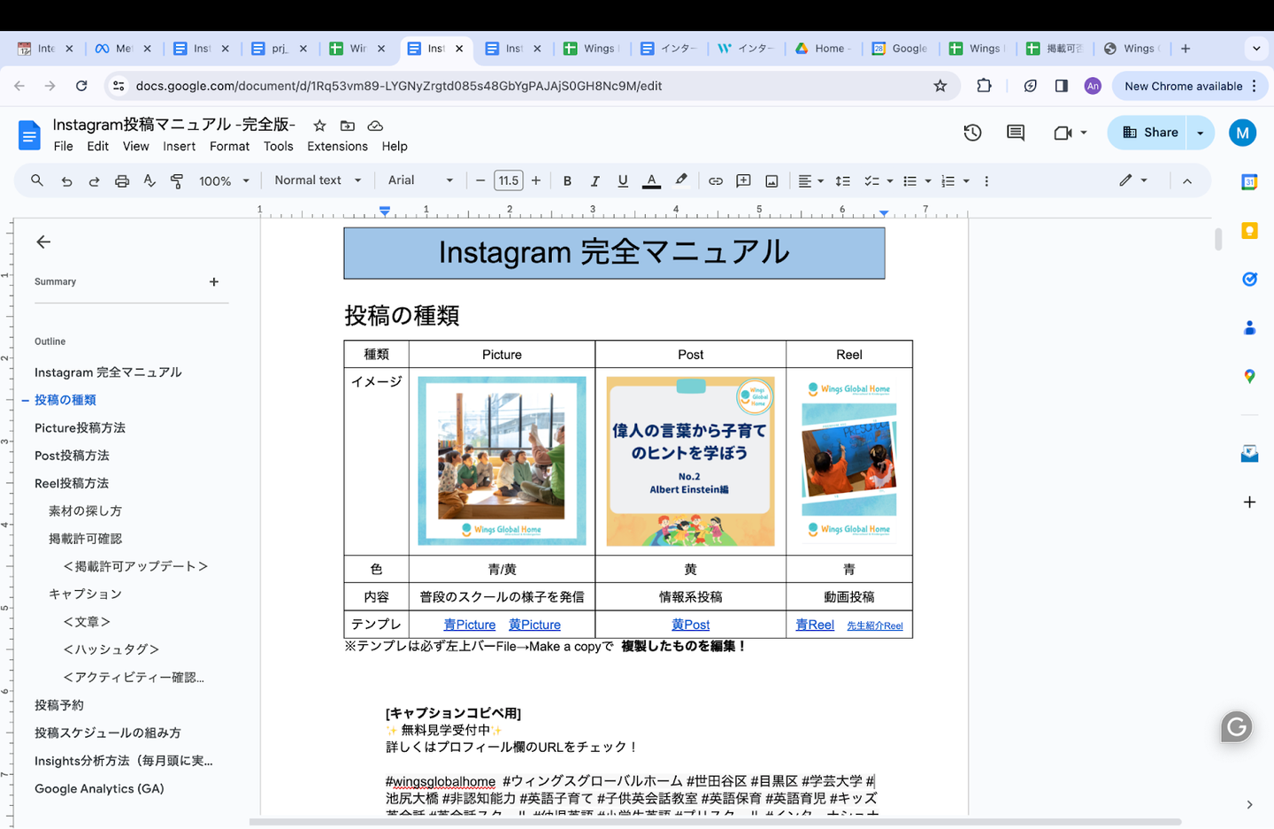Open Google Calendar side panel icon

1249,182
